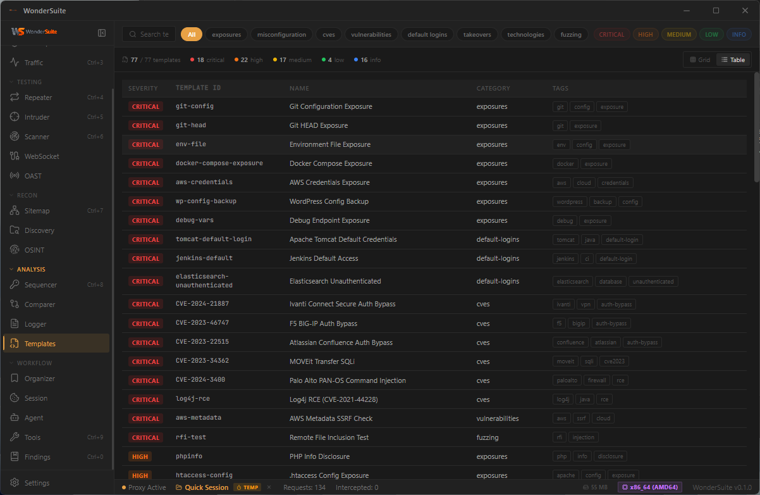Click the x86_64 (AMD64) architecture badge

pos(649,487)
